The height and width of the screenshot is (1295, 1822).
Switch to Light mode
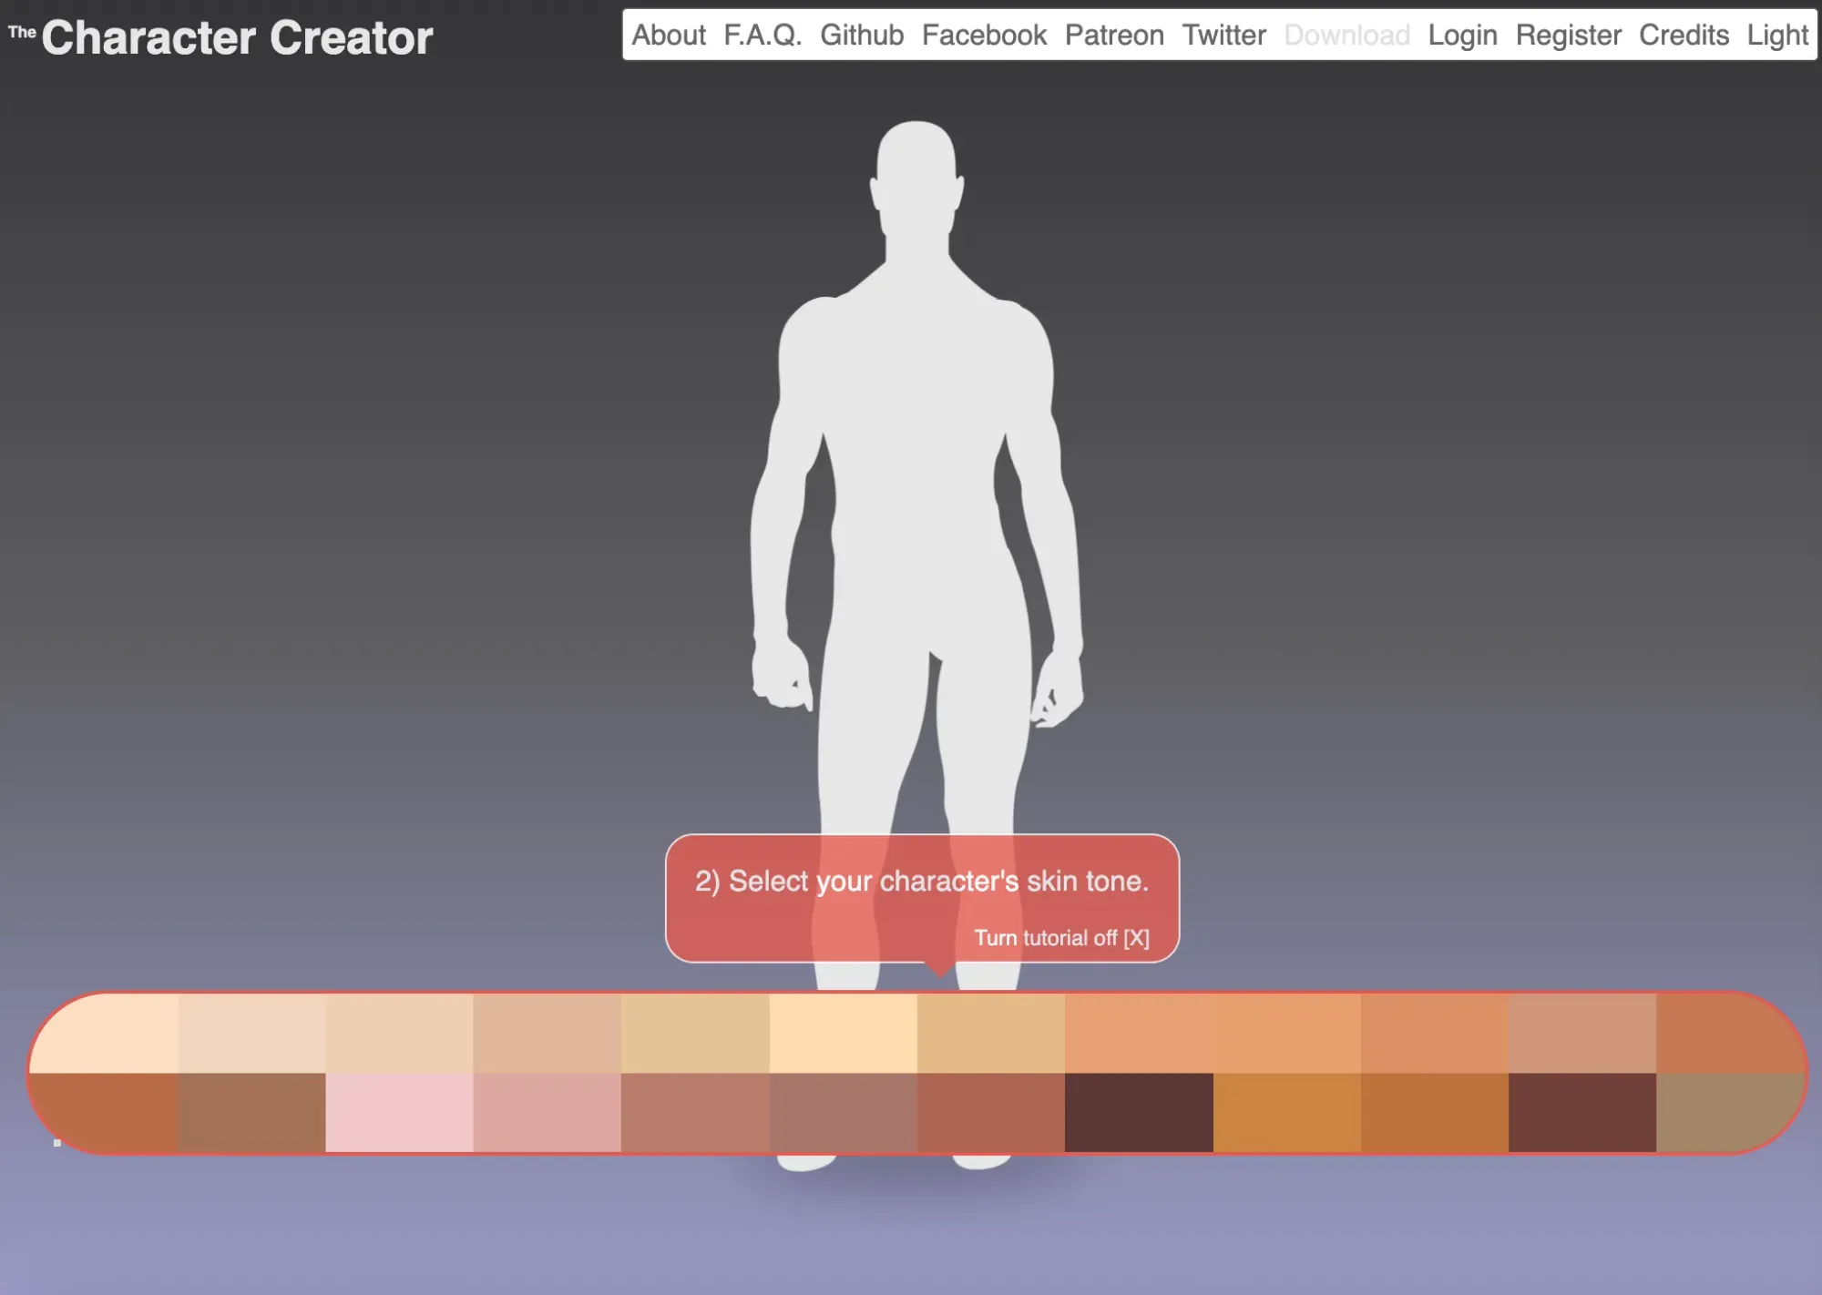(1777, 35)
